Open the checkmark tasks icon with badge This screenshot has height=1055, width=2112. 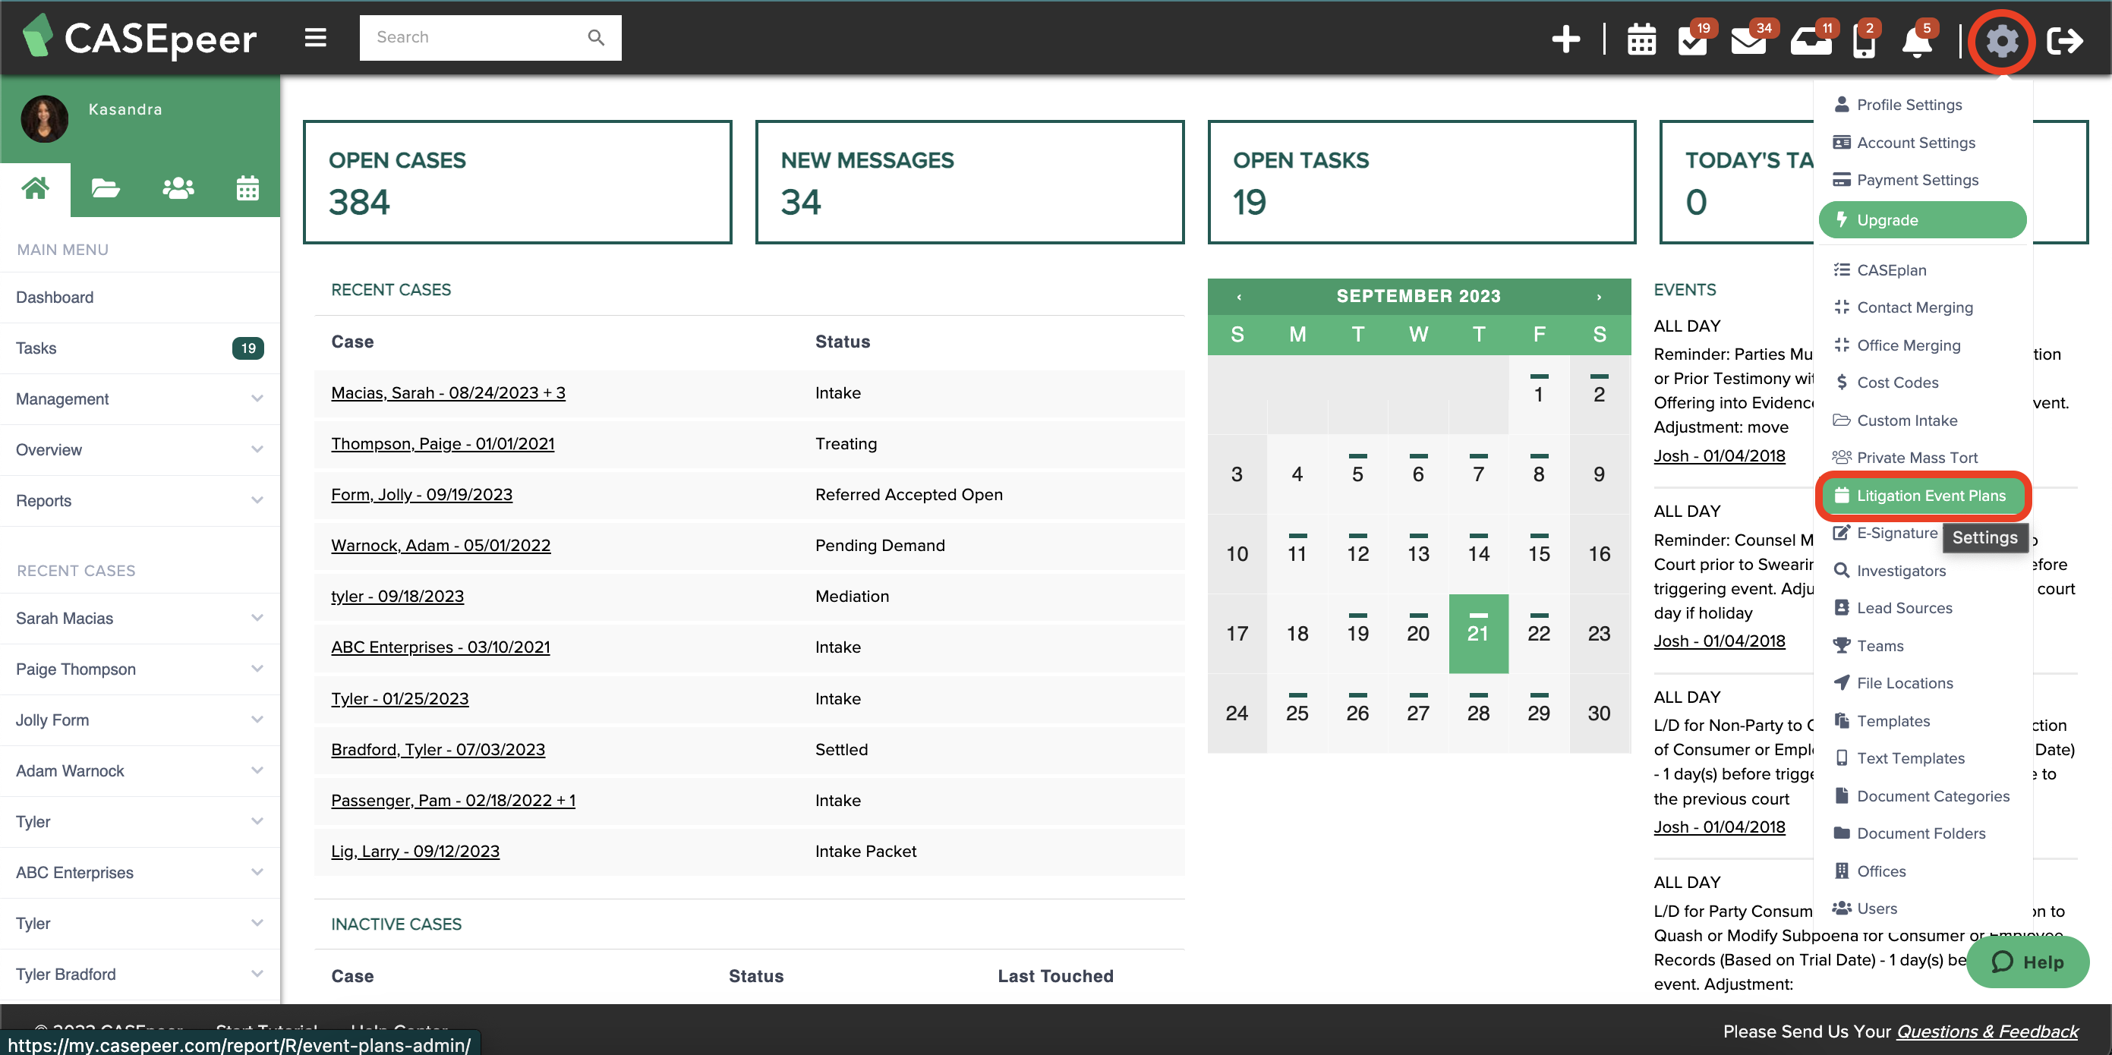point(1692,41)
